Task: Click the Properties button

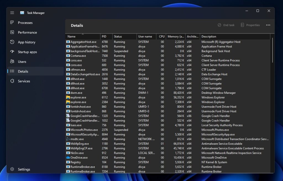Action: [250, 25]
